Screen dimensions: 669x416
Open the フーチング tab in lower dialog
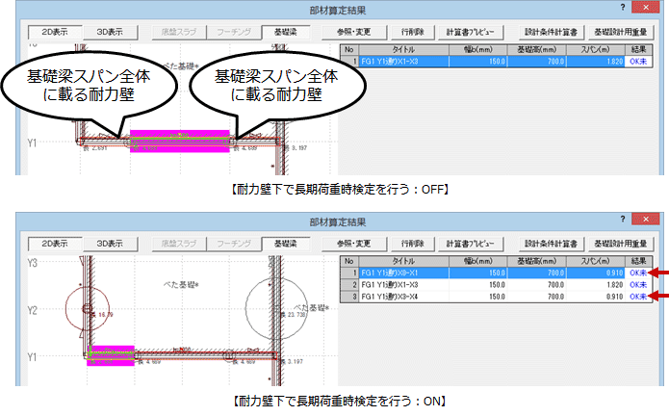(x=230, y=244)
